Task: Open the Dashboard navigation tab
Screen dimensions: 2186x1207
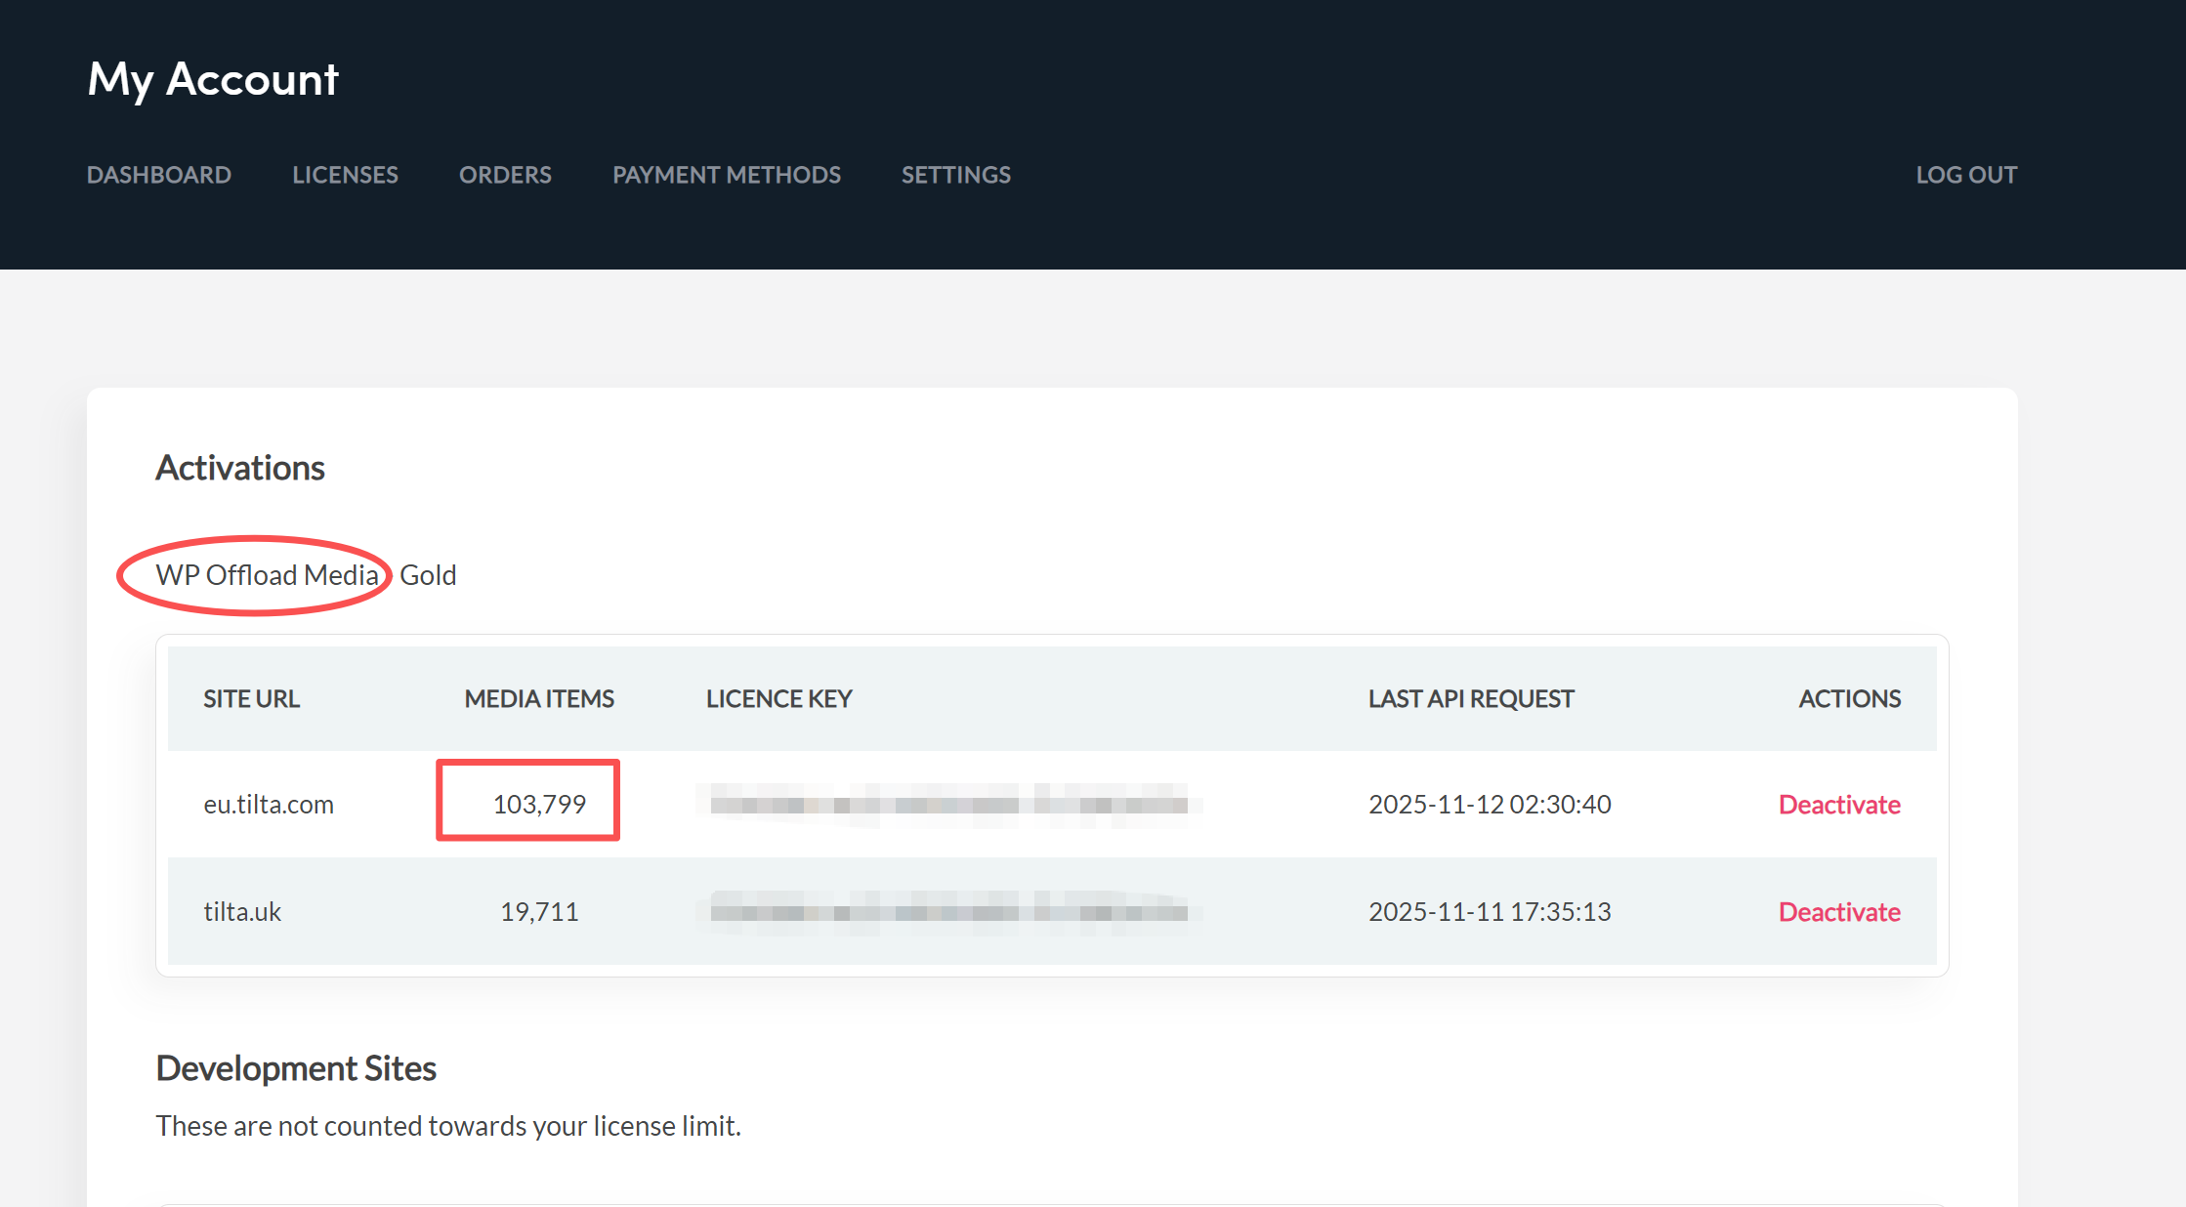Action: point(158,175)
